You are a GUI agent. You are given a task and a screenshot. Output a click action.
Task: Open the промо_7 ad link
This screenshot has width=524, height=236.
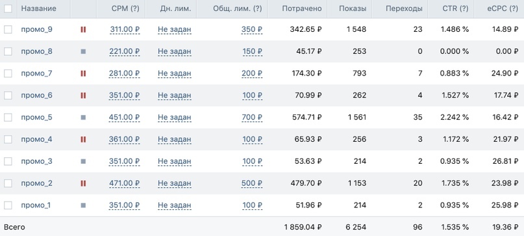(x=36, y=73)
